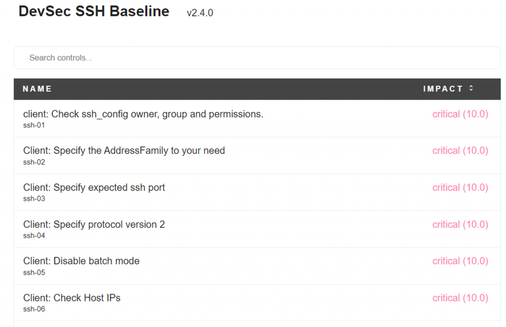506x327 pixels.
Task: Expand the AddressFamily control row
Action: pyautogui.click(x=124, y=151)
